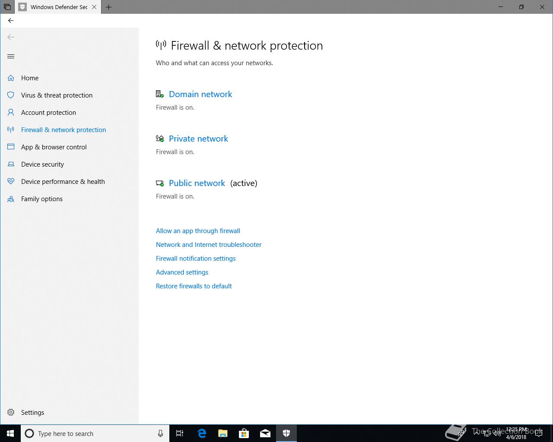Image resolution: width=553 pixels, height=442 pixels.
Task: Open Private network settings link
Action: (x=198, y=139)
